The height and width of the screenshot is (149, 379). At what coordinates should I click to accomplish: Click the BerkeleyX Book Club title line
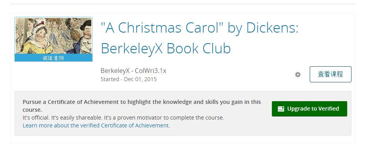pyautogui.click(x=166, y=48)
